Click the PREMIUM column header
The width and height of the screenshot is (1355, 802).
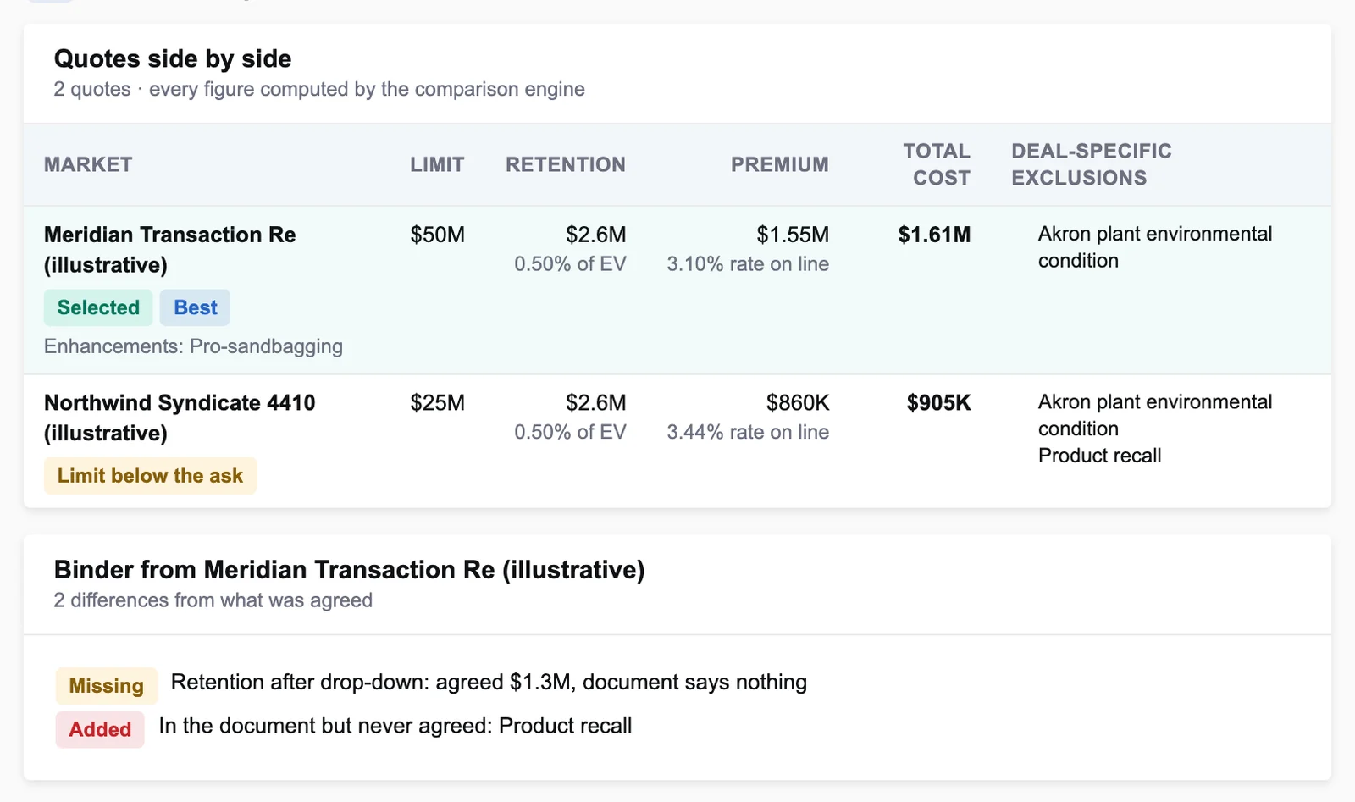(x=780, y=164)
